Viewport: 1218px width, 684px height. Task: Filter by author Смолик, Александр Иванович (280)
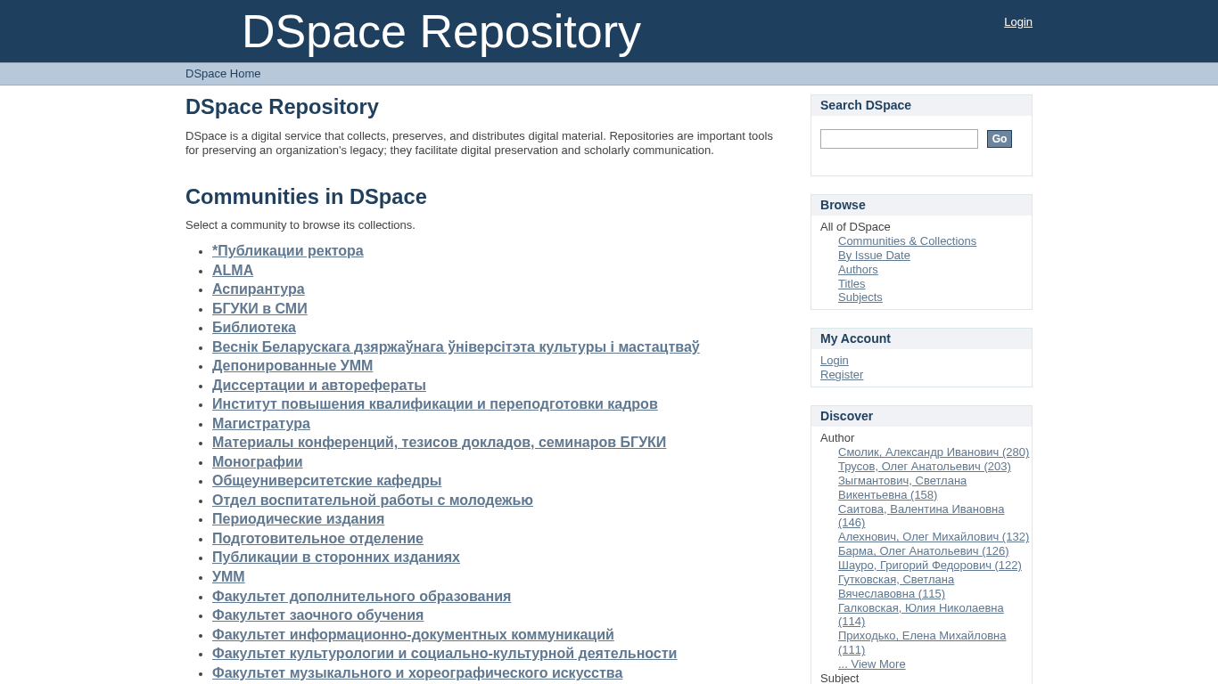tap(934, 452)
